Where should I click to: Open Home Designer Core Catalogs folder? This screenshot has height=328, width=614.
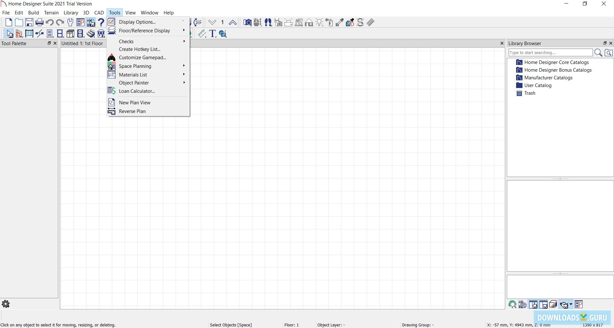[x=556, y=62]
